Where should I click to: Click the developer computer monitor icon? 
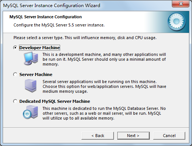click(x=31, y=58)
